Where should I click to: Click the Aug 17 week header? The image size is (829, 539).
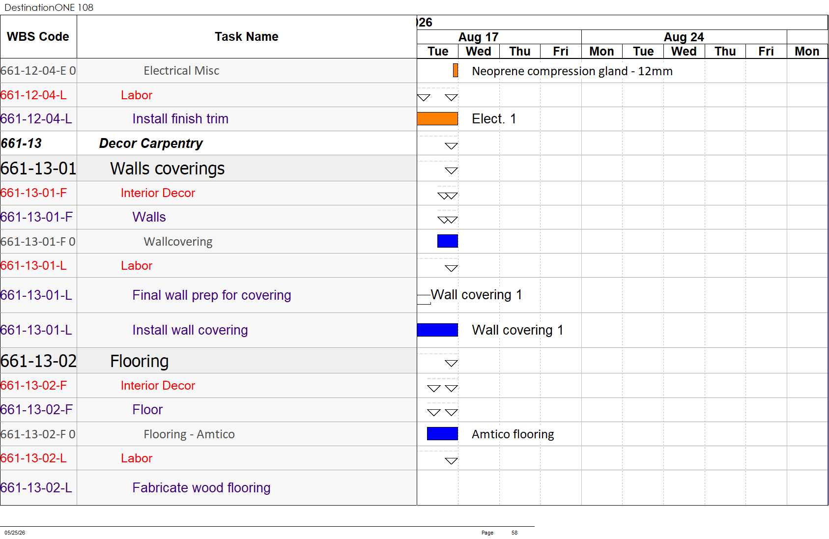pyautogui.click(x=478, y=37)
